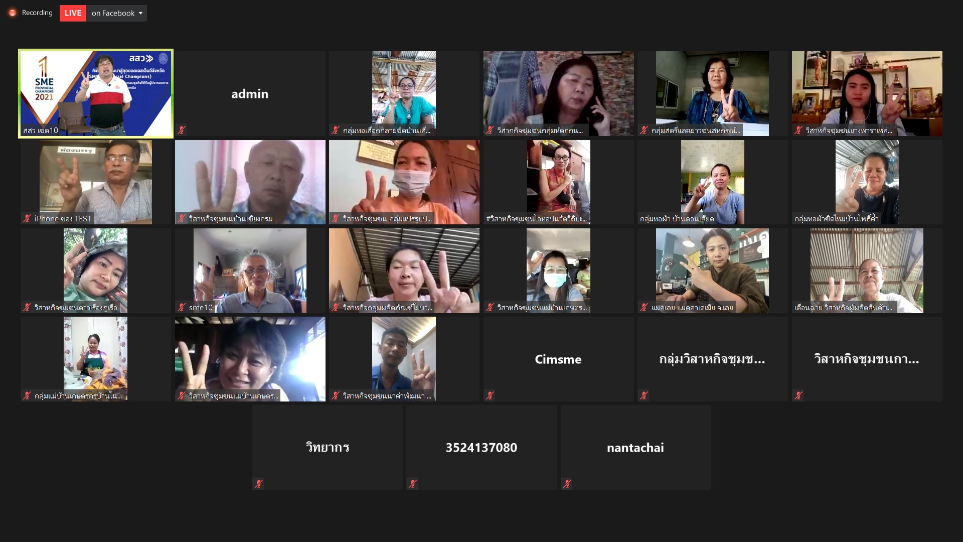Select the 3524137080 participant tile
The height and width of the screenshot is (542, 963).
point(481,447)
